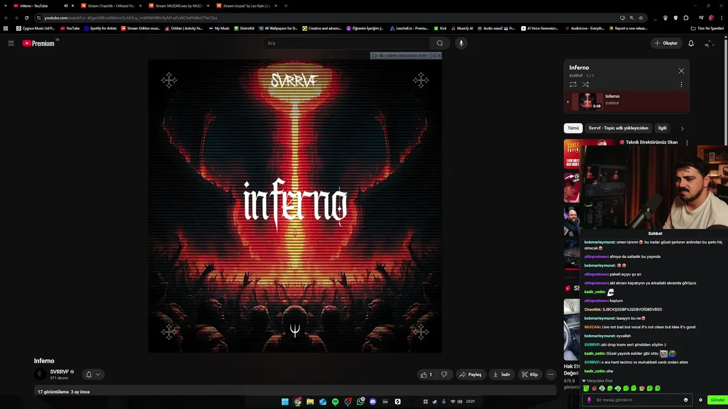Image resolution: width=728 pixels, height=409 pixels.
Task: Open clock showing 22:21
Action: point(470,402)
